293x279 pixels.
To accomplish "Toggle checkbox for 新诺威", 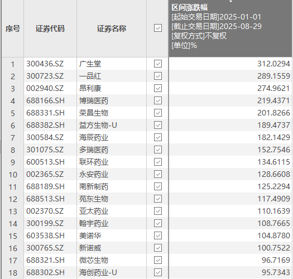I will (158, 248).
